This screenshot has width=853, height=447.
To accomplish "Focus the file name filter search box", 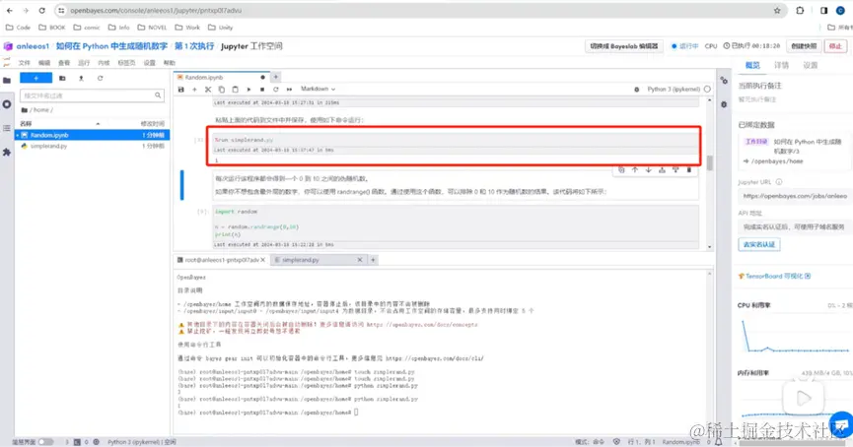I will pyautogui.click(x=92, y=96).
